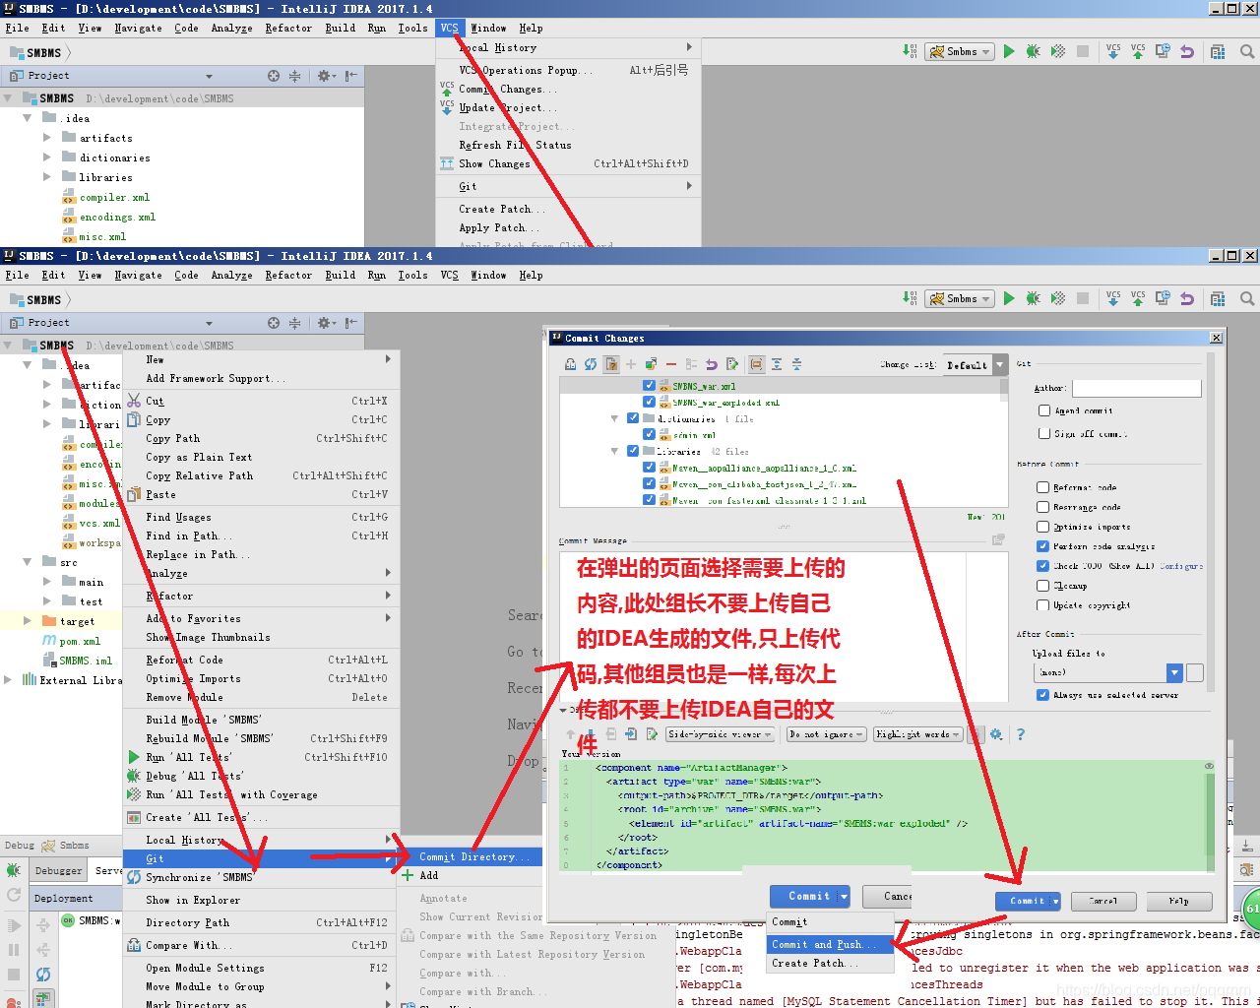Viewport: 1260px width, 1008px height.
Task: Click Jump to Source icon in Commit Changes
Action: click(x=732, y=364)
